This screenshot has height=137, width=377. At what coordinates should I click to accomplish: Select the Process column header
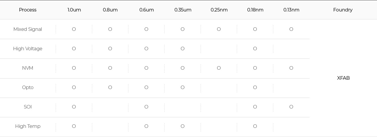(x=28, y=10)
